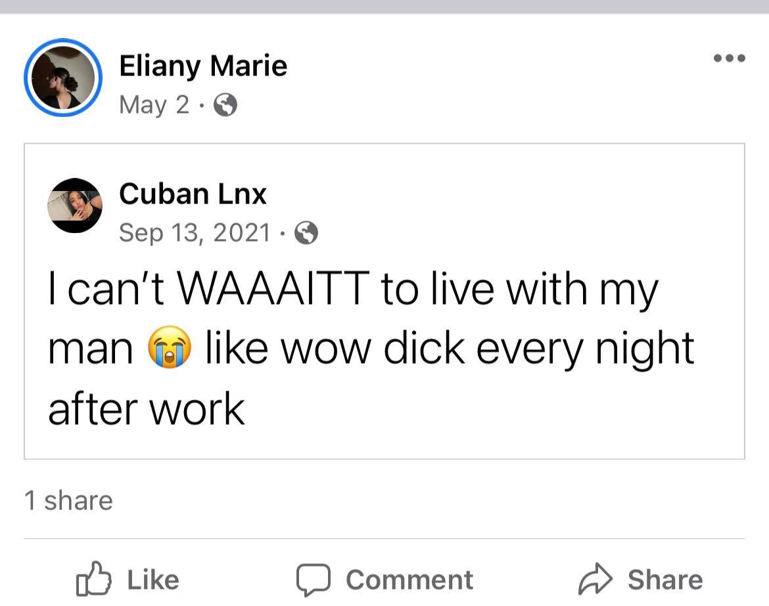The image size is (769, 606).
Task: Open the Sep 13, 2021 timestamp
Action: (x=195, y=232)
